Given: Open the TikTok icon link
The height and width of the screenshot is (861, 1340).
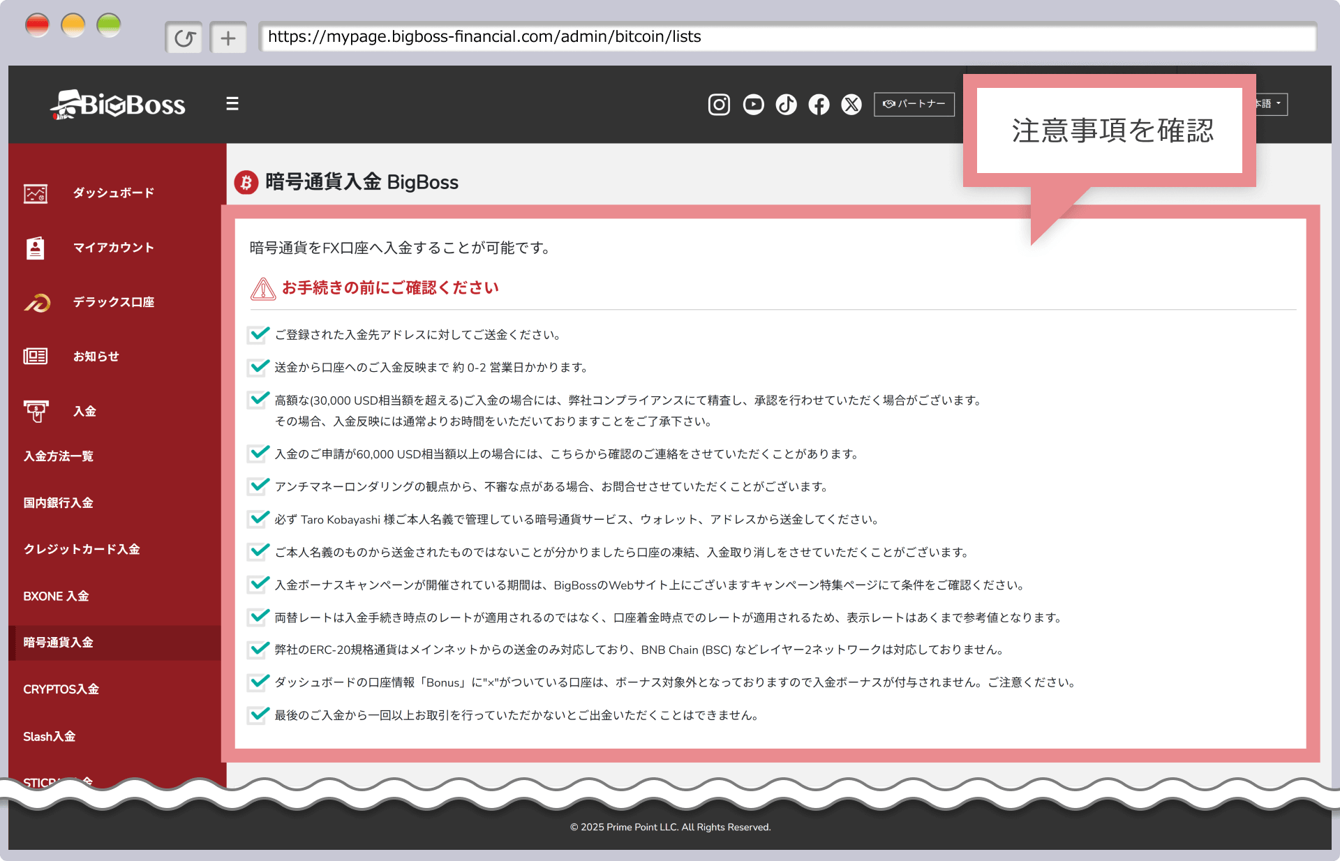Looking at the screenshot, I should 786,105.
